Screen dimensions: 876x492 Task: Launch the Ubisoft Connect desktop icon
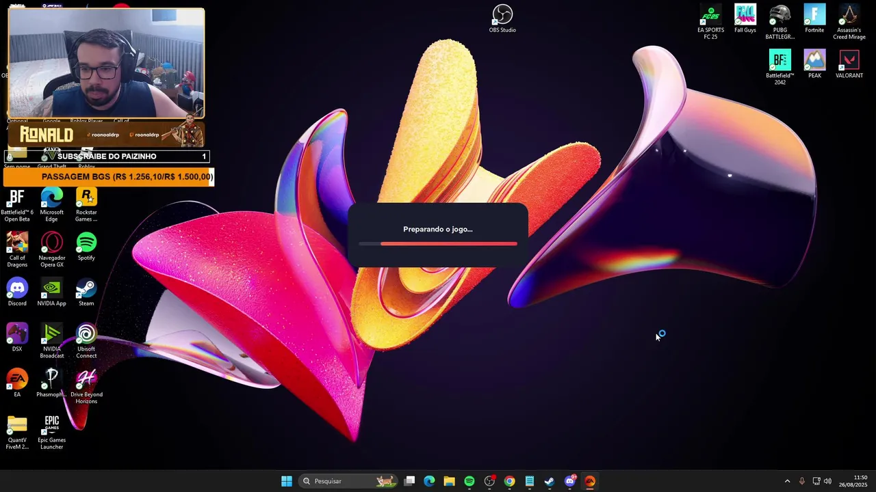pyautogui.click(x=86, y=341)
